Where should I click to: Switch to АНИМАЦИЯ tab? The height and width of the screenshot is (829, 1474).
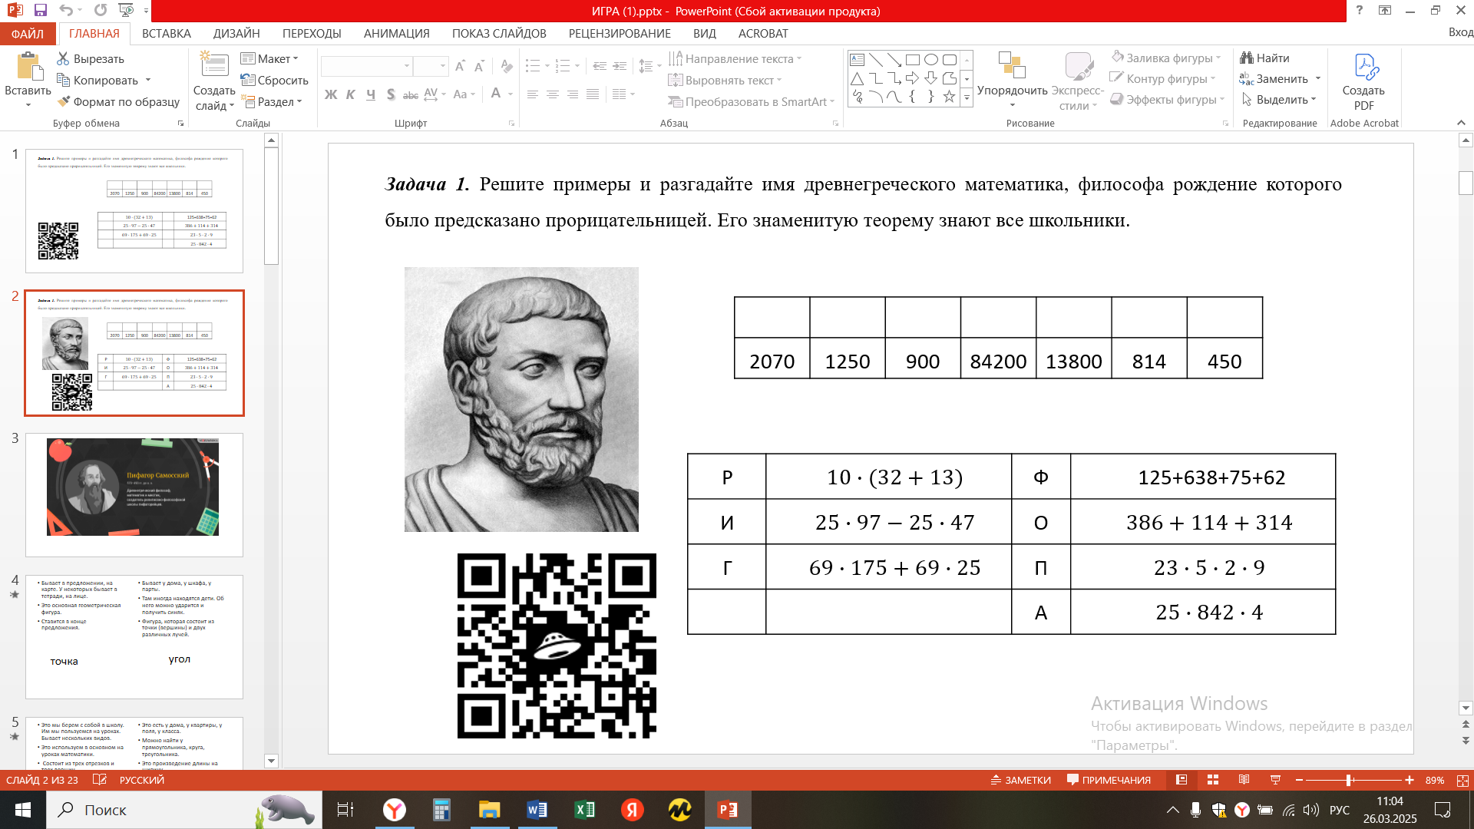tap(397, 34)
